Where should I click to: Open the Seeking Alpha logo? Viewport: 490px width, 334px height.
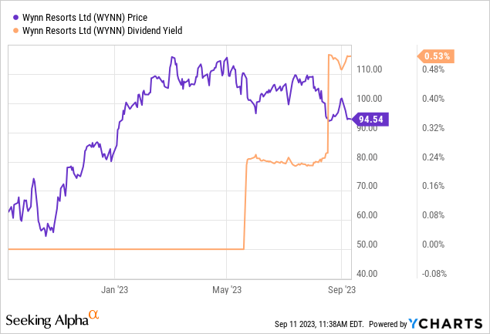click(46, 319)
